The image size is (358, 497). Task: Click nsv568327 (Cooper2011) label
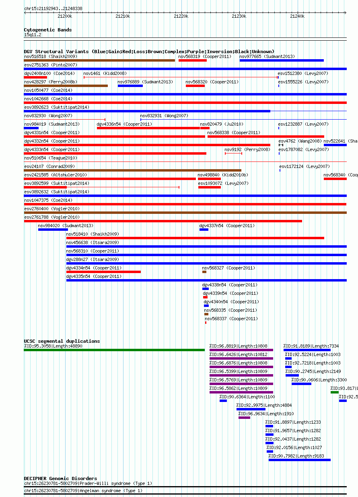click(228, 268)
